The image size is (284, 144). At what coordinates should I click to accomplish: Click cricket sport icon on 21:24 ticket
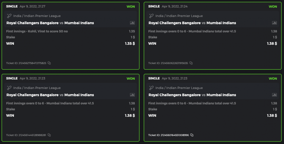pyautogui.click(x=151, y=16)
